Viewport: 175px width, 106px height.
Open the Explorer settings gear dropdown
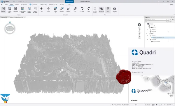173,20
